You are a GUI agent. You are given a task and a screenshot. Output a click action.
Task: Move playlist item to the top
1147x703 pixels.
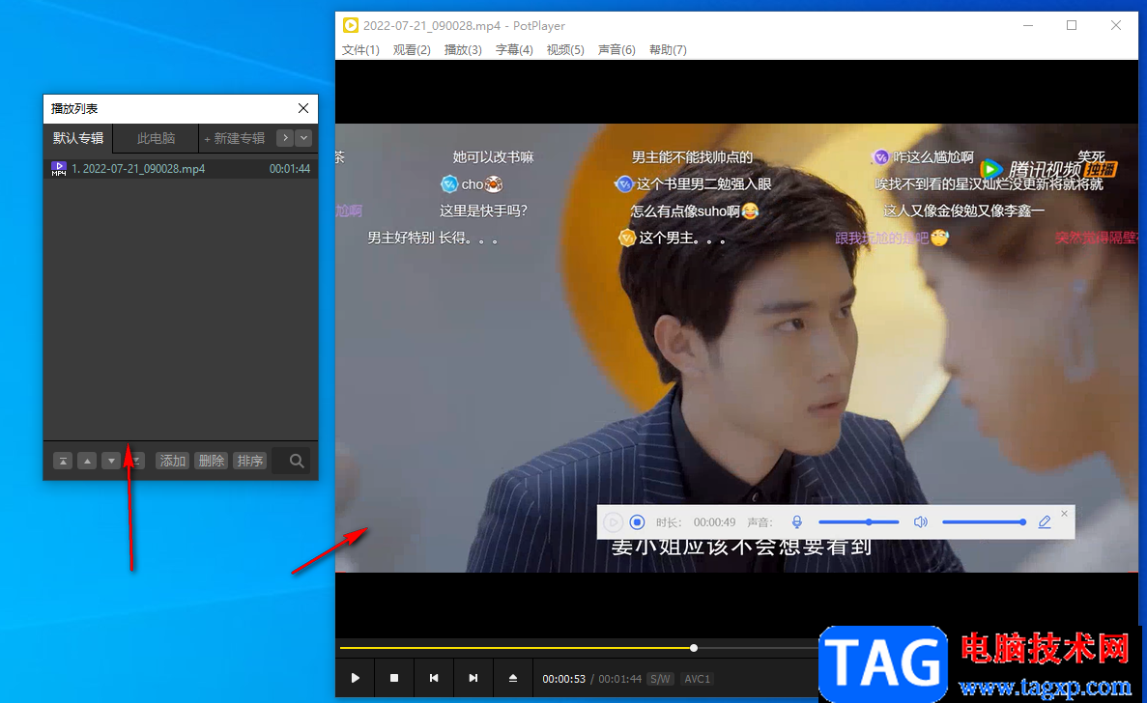[63, 462]
